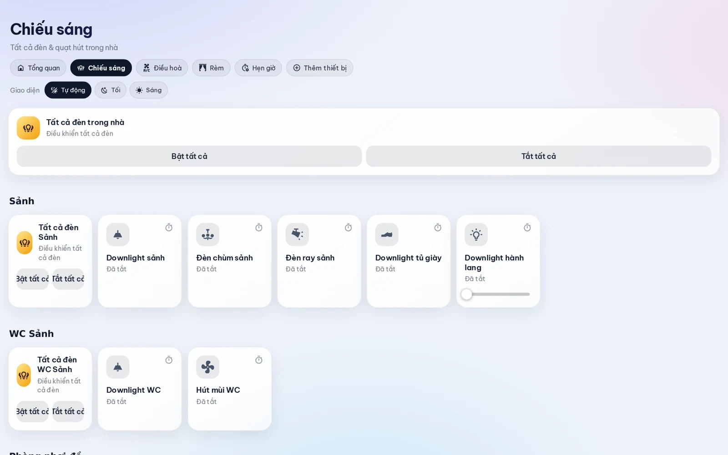Select Tối dark theme mode
The width and height of the screenshot is (728, 455).
tap(111, 90)
